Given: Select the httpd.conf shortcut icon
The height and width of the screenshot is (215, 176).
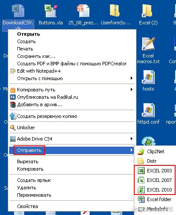Looking at the screenshot, I should point(148,110).
